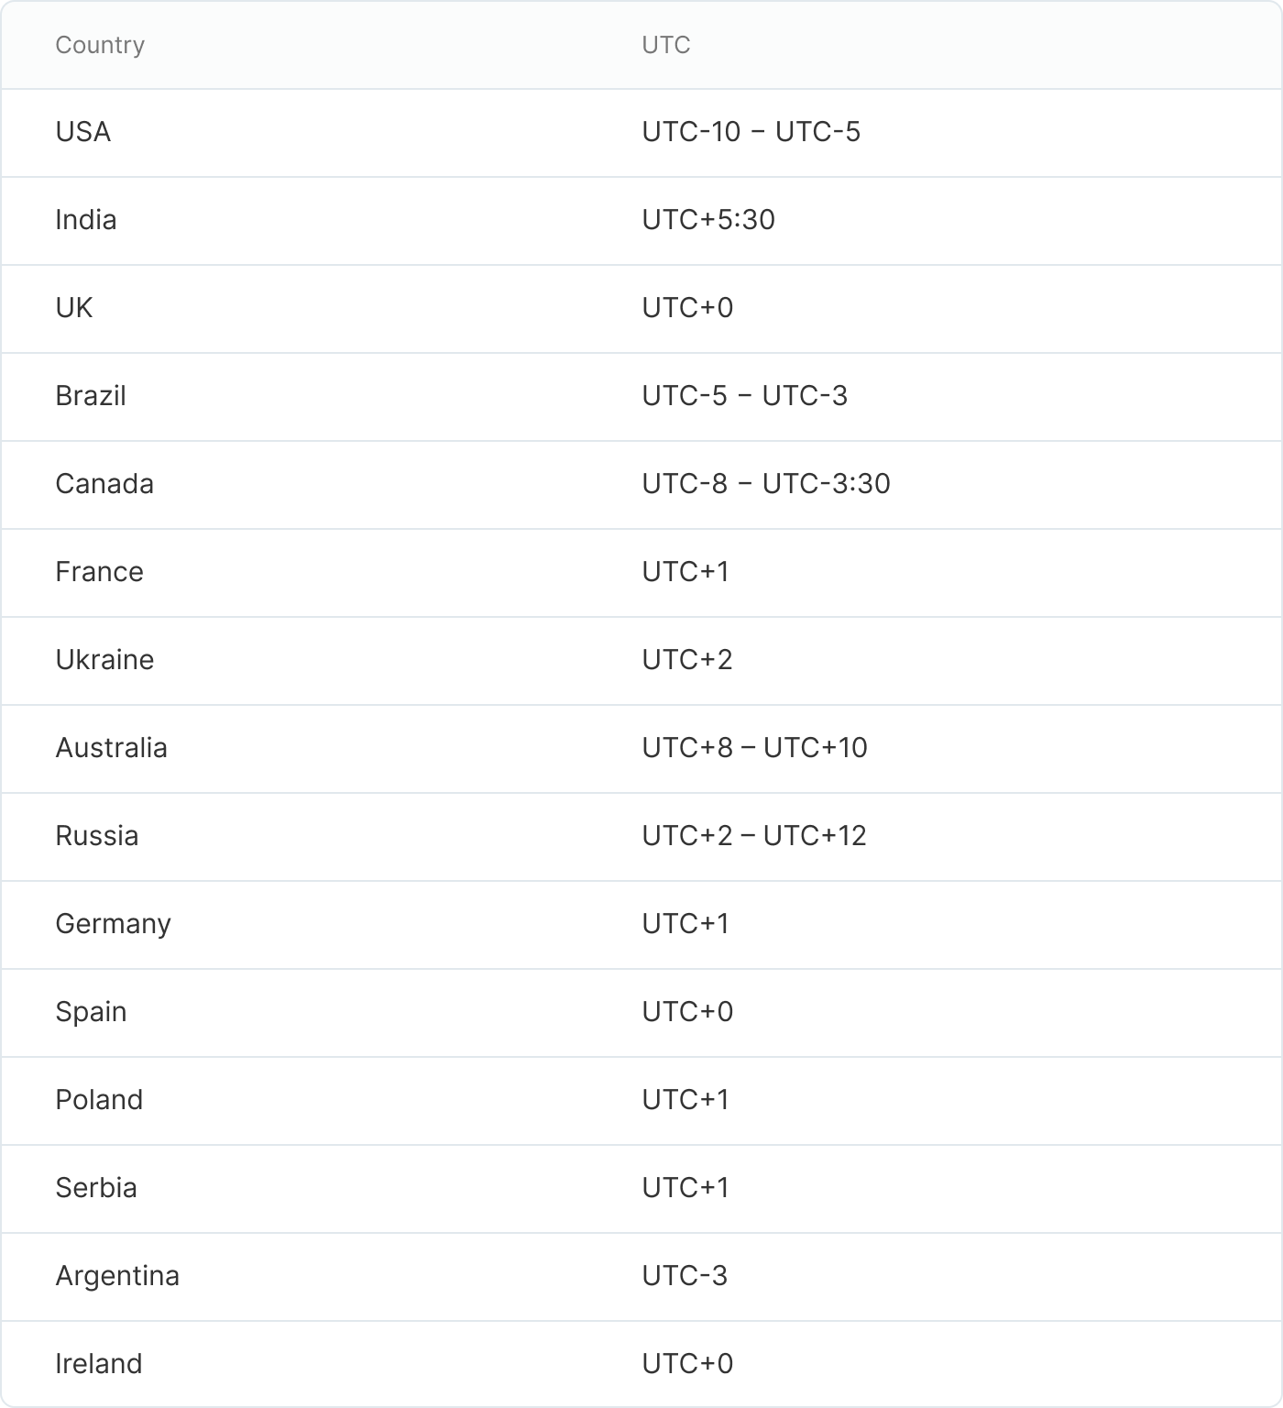This screenshot has width=1283, height=1408.
Task: Click the Australia country cell
Action: [111, 748]
